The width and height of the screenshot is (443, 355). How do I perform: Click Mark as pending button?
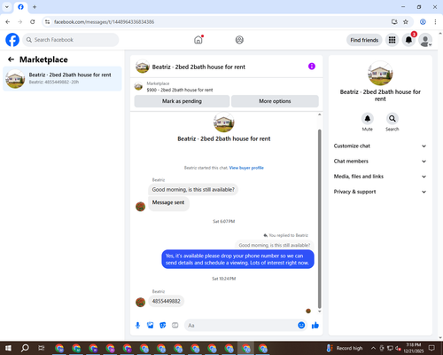click(182, 101)
